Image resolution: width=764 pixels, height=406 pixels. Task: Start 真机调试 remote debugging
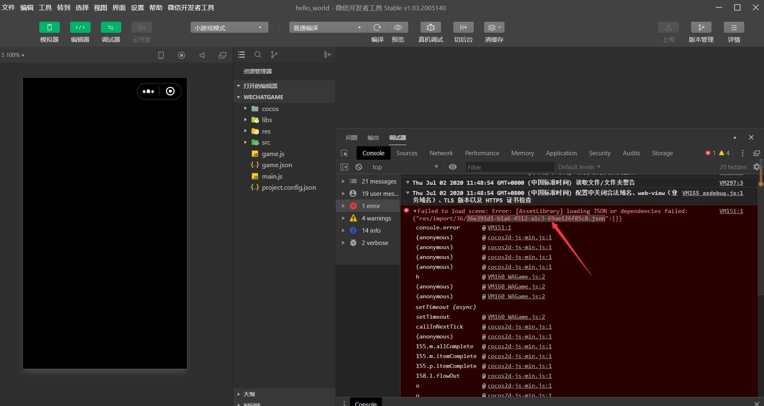coord(430,27)
